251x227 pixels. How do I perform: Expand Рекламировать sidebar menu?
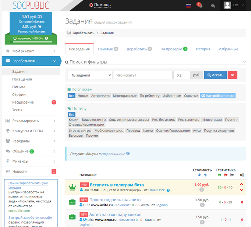(31, 121)
